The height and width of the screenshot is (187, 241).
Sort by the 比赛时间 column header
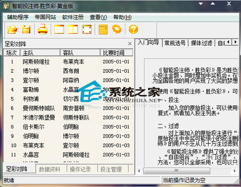[x=117, y=53]
